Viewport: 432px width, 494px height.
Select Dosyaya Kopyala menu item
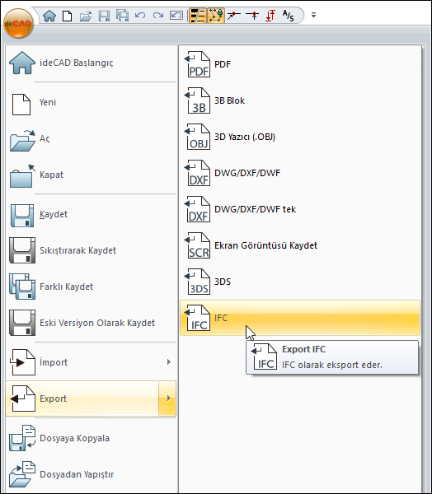tap(91, 439)
